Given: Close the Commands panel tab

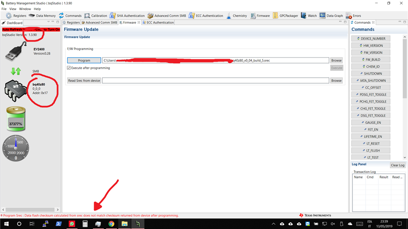Looking at the screenshot, I should 373,22.
